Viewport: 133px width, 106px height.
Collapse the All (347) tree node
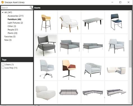[3, 12]
